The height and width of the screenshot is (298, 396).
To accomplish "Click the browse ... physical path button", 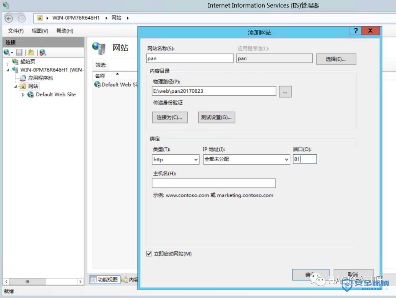I will click(x=285, y=91).
